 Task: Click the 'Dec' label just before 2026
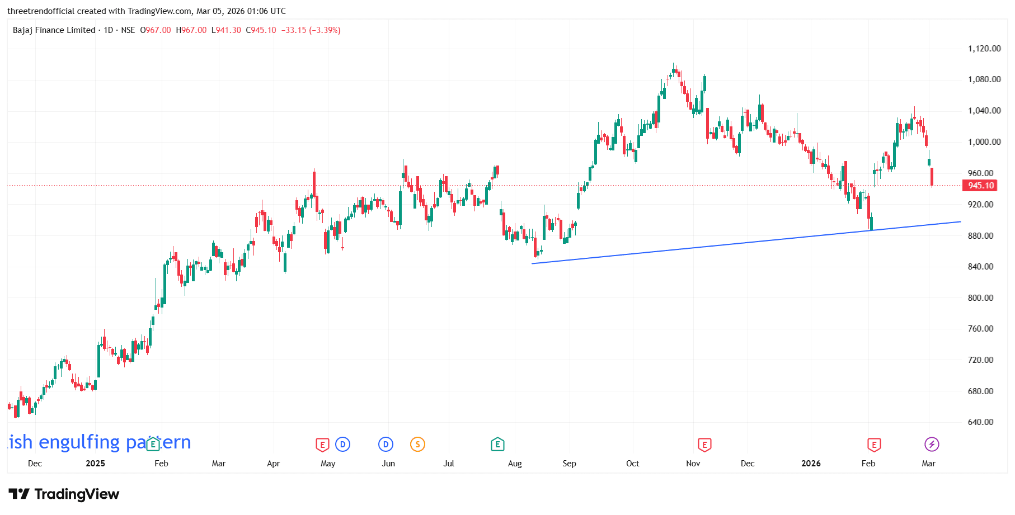click(x=748, y=464)
